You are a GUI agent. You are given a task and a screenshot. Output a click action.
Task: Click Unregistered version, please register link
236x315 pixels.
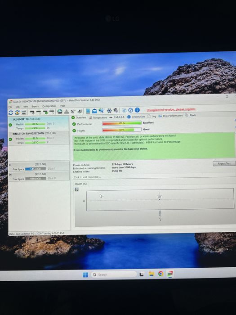(171, 109)
